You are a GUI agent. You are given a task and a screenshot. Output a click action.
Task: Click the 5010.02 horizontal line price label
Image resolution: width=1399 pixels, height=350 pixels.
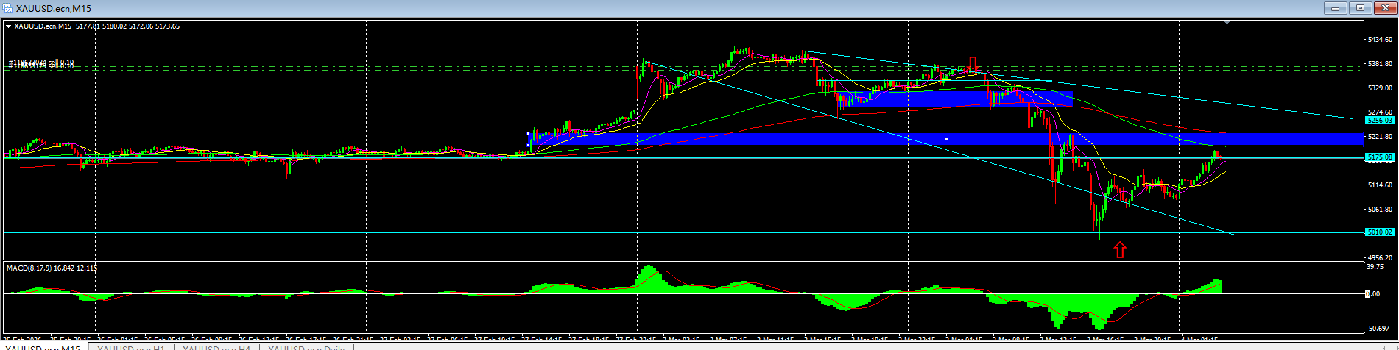1379,232
